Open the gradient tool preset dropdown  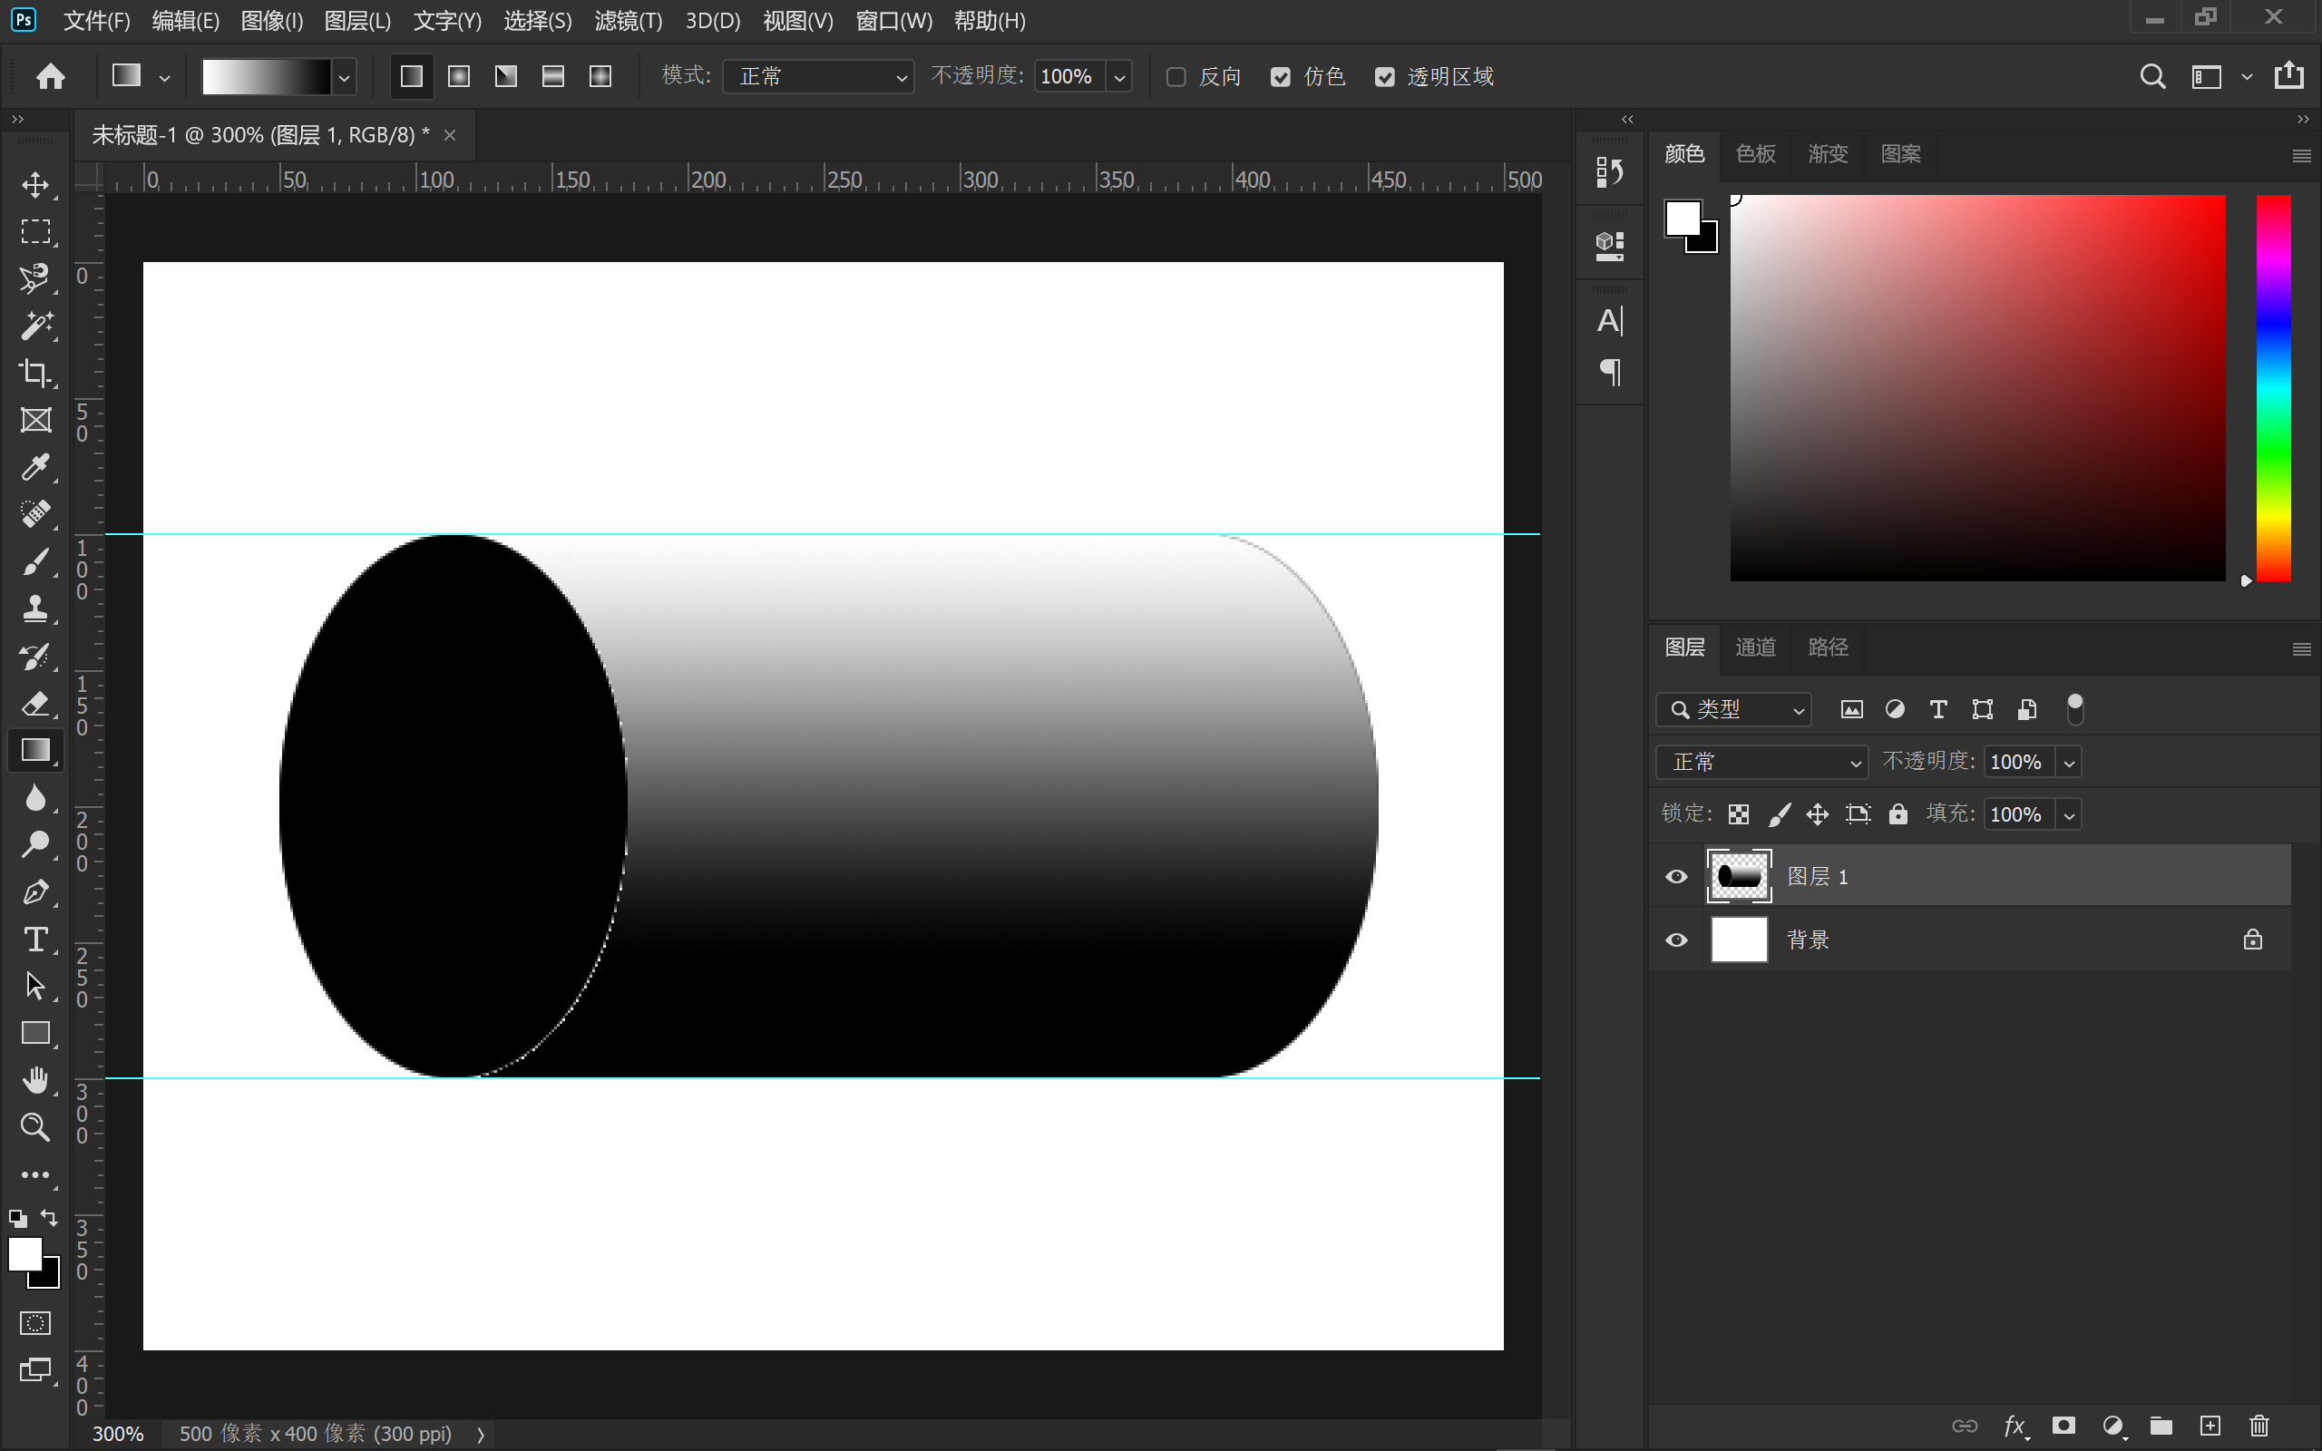165,78
